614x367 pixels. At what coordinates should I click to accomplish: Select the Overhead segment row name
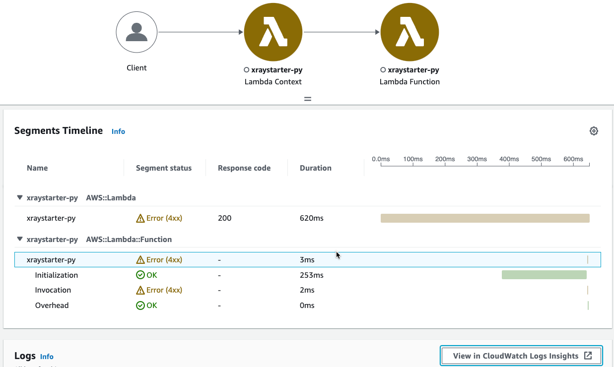(x=52, y=306)
